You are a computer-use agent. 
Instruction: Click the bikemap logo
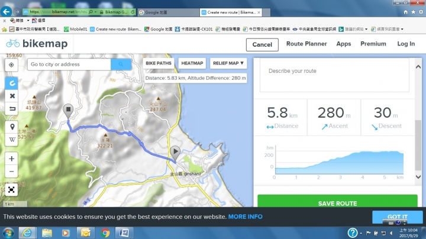click(37, 43)
